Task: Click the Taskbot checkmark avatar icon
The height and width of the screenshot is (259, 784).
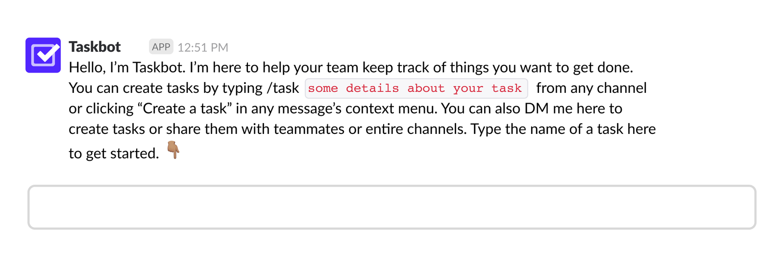Action: click(x=43, y=55)
